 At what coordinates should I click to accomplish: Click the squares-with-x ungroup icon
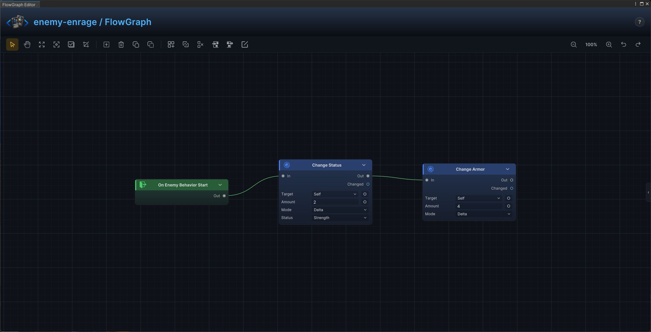200,44
